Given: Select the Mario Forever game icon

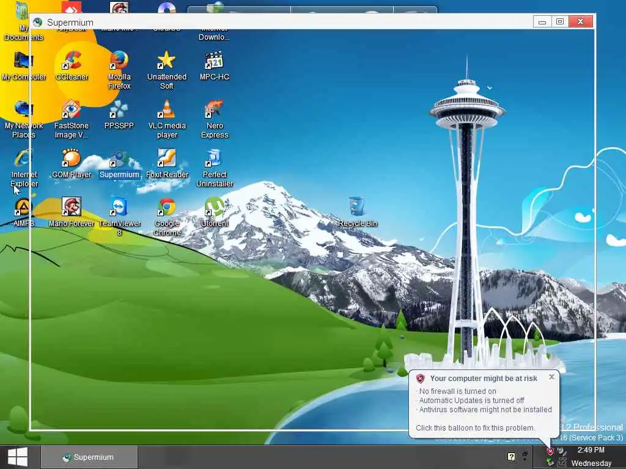Looking at the screenshot, I should [72, 212].
